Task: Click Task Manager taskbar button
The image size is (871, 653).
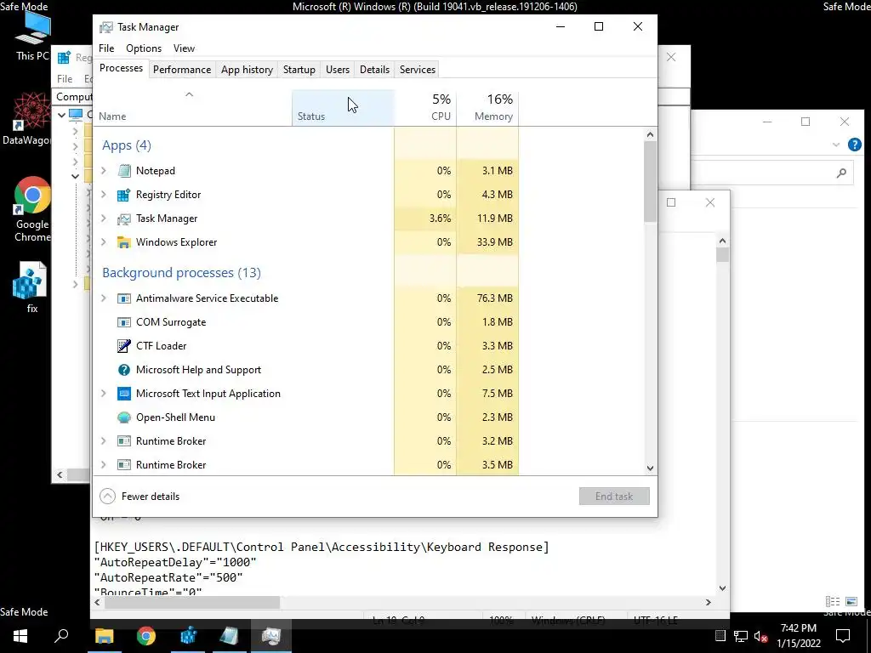Action: pyautogui.click(x=271, y=636)
